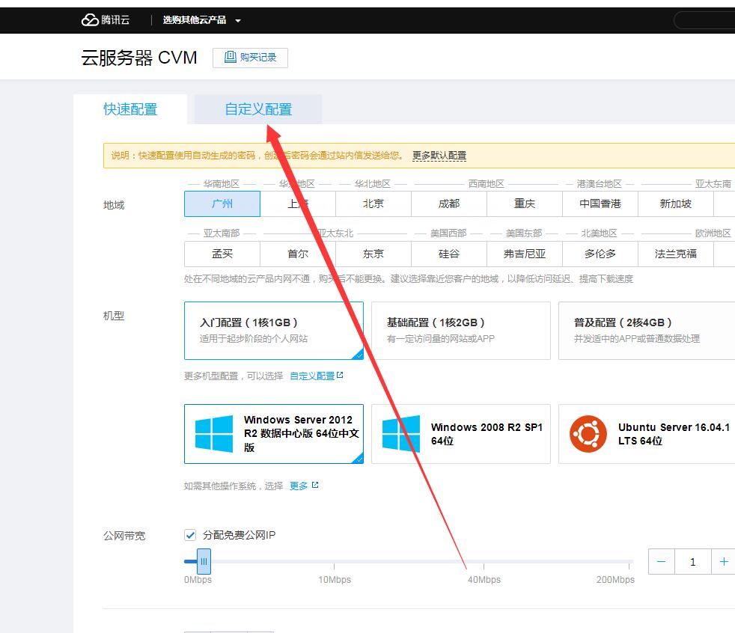Open the 更多默认配置 link
The image size is (735, 633).
(x=439, y=156)
